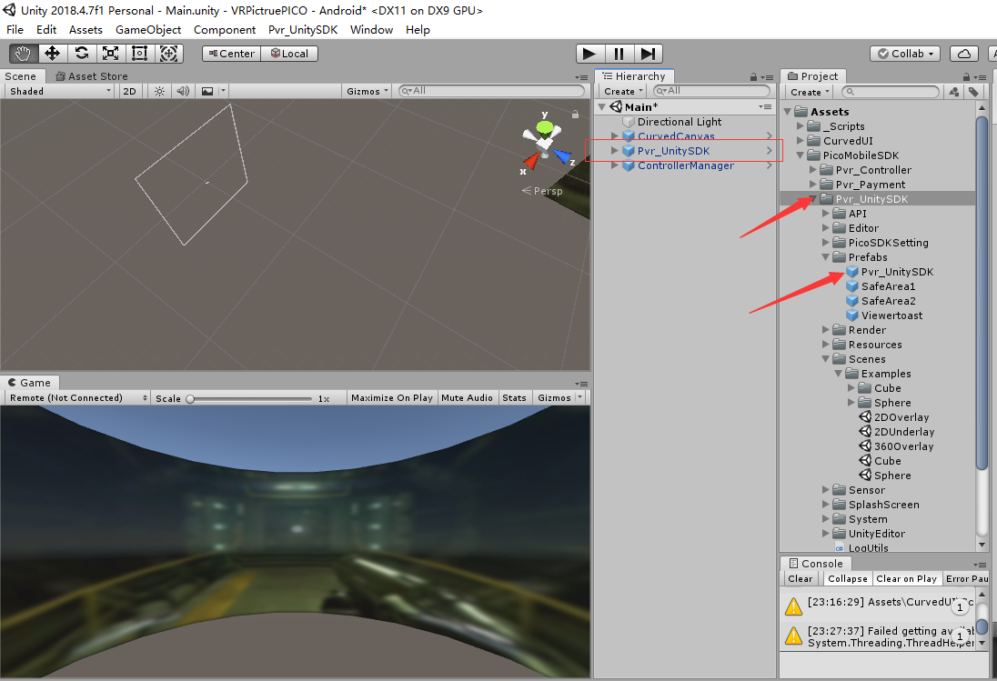Toggle Mute Audio in the Game view
The image size is (997, 681).
(467, 397)
